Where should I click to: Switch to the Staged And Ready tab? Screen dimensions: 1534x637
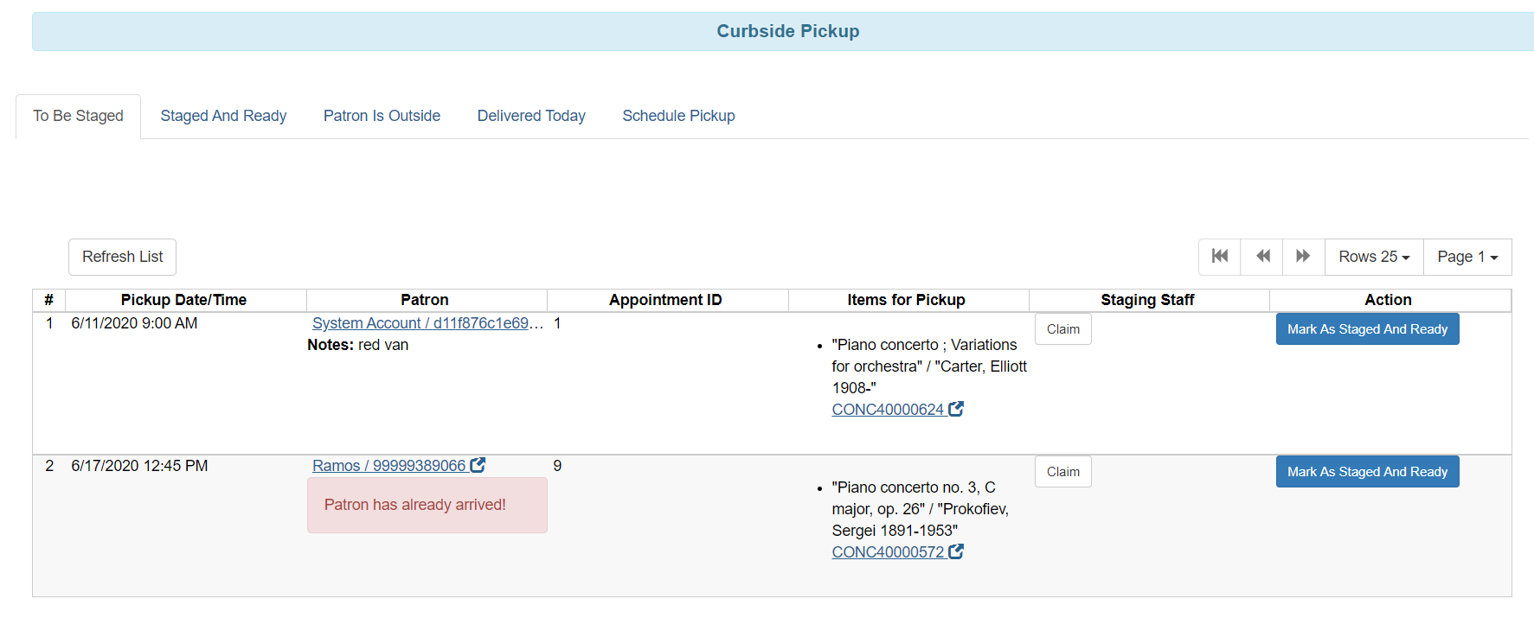tap(222, 115)
